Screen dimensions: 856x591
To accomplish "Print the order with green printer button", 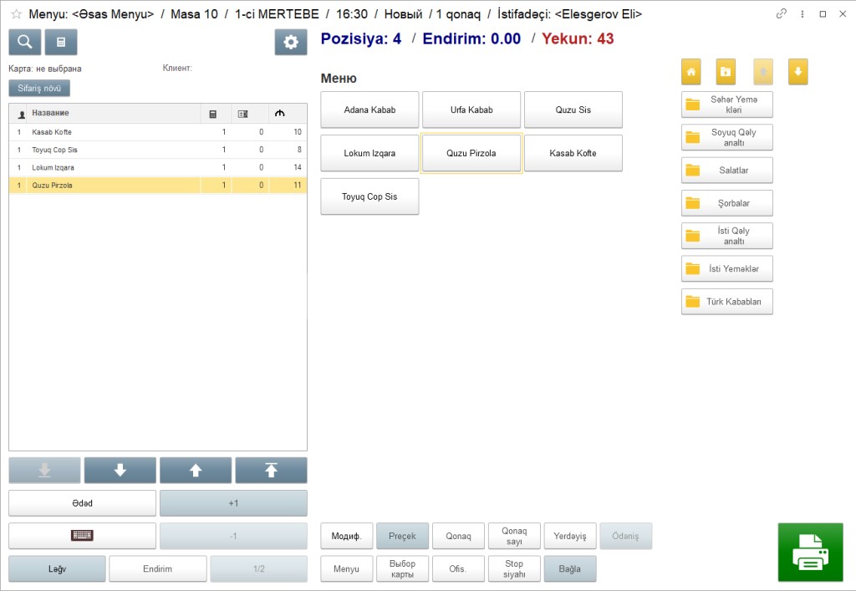I will click(810, 553).
